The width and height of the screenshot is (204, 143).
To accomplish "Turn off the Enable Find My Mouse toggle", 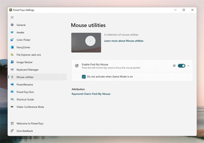I will (x=182, y=66).
